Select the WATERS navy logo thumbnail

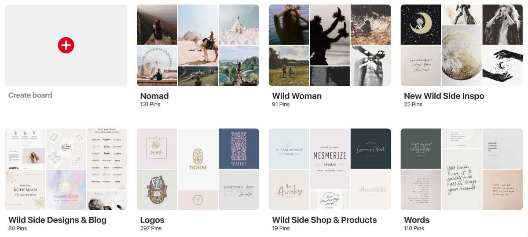point(239,149)
